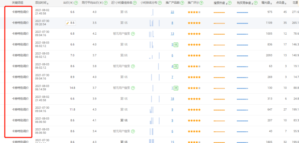Open help icon beside 近1小时最佳排名 header
The image size is (299, 143).
135,3
